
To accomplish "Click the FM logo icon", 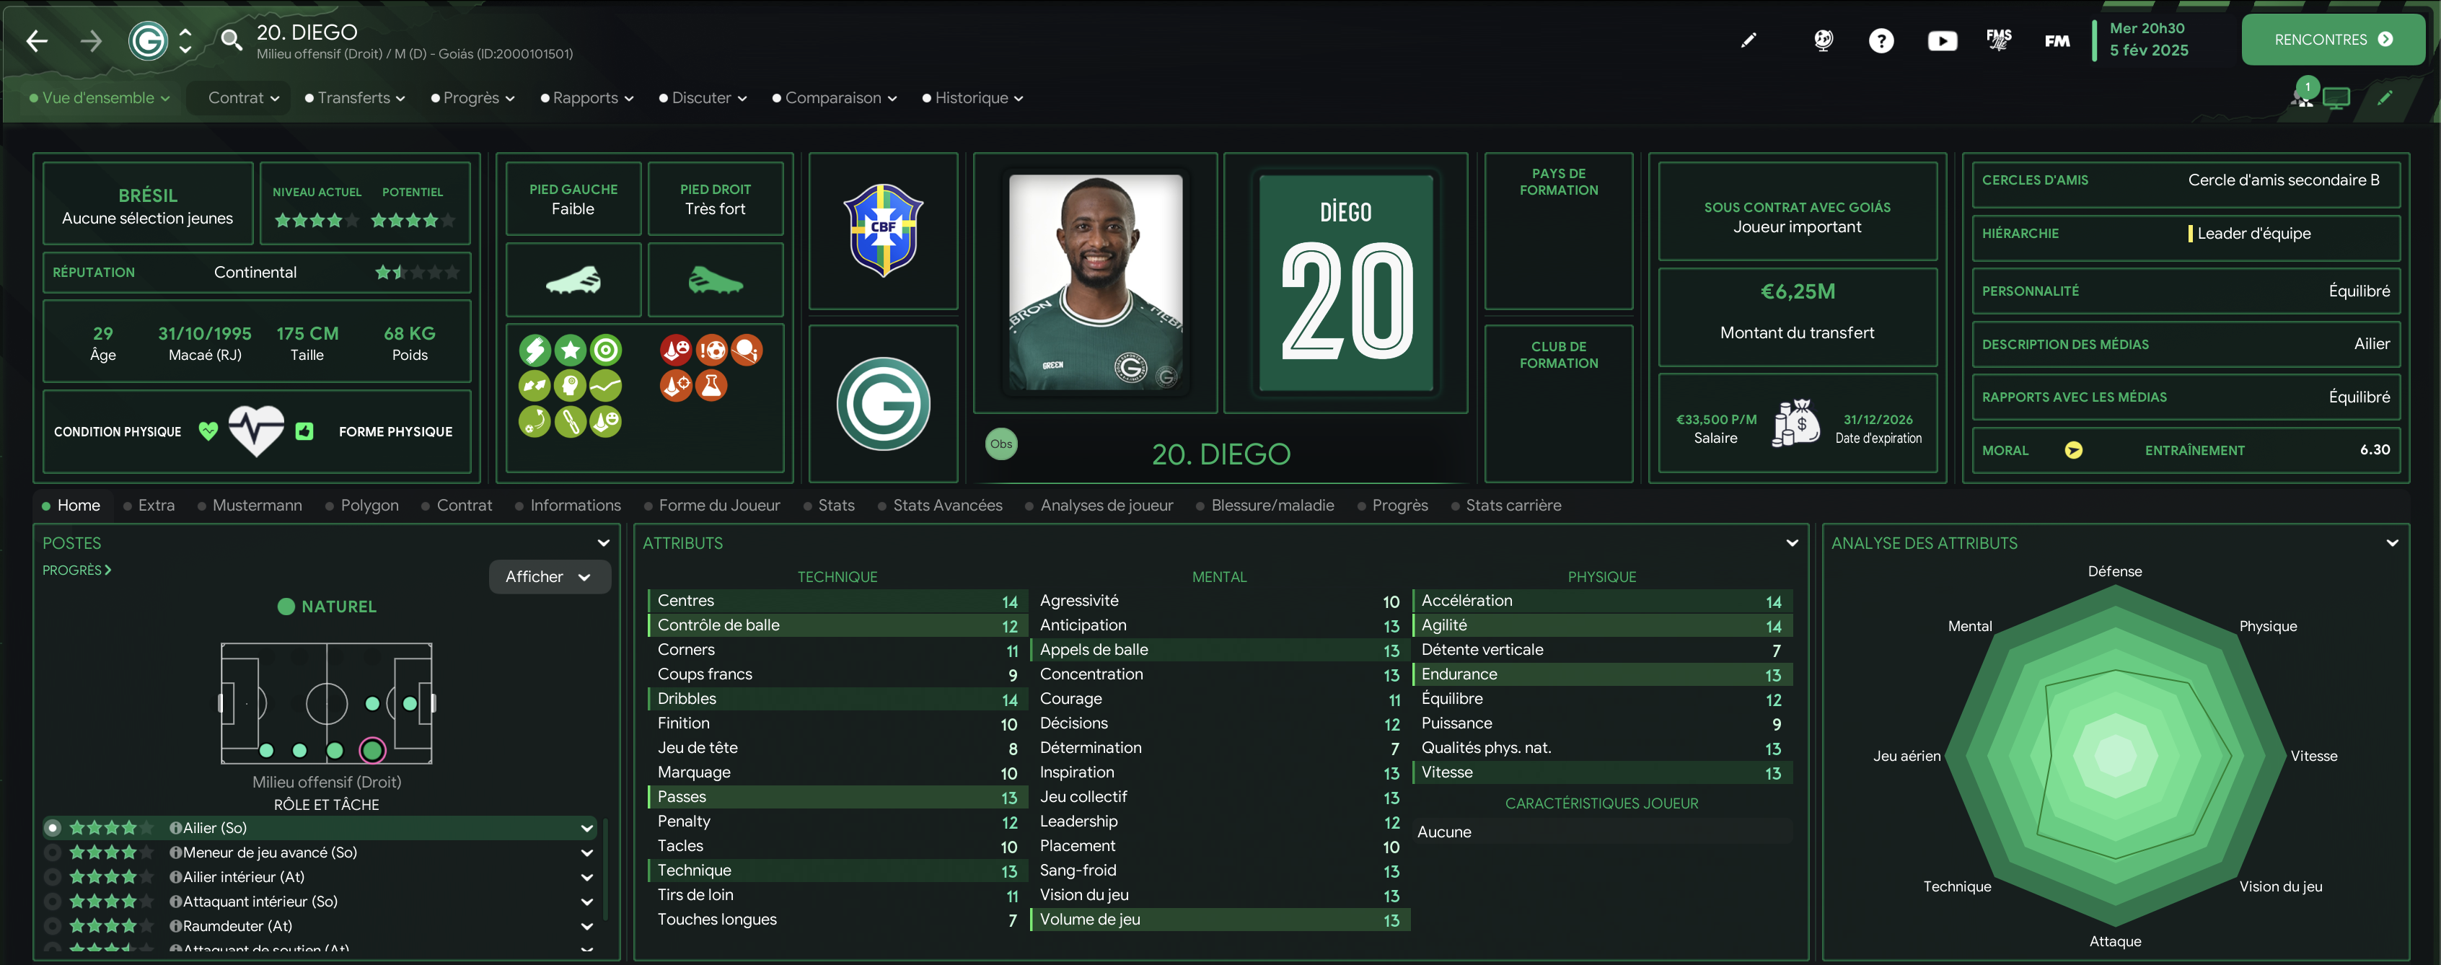I will [x=2057, y=40].
